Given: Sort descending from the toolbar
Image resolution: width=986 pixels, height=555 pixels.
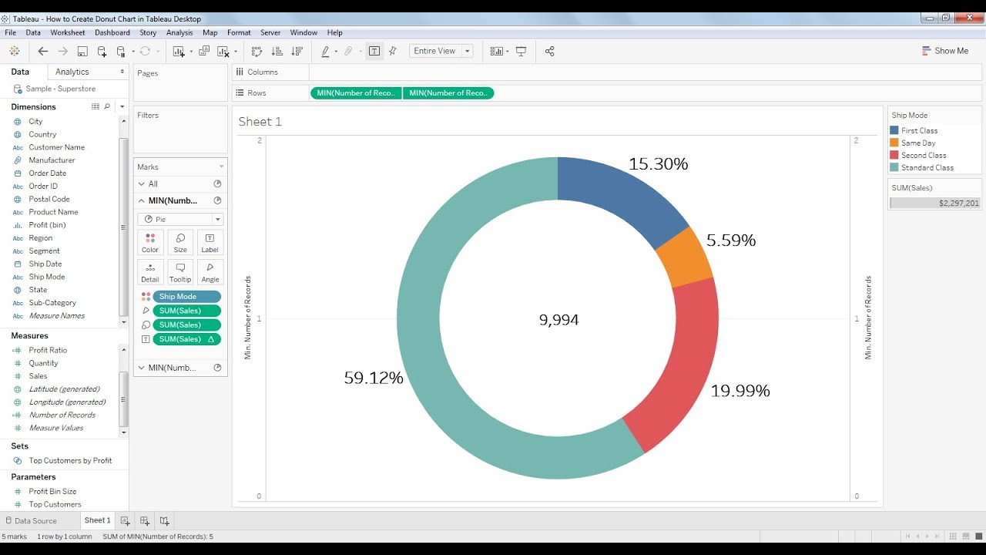Looking at the screenshot, I should coord(297,51).
